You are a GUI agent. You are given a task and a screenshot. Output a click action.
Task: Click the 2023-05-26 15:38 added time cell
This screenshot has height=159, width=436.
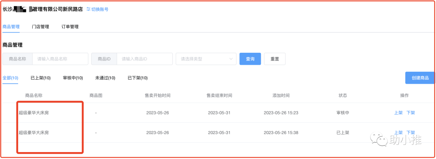[x=281, y=133]
